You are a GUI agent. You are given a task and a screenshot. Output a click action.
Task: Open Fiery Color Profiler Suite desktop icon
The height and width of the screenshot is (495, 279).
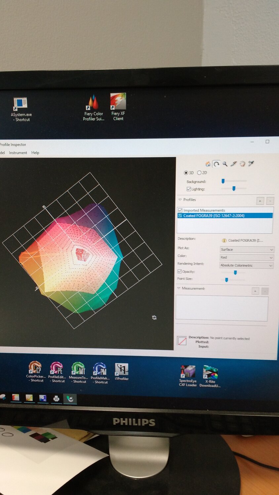(x=94, y=108)
